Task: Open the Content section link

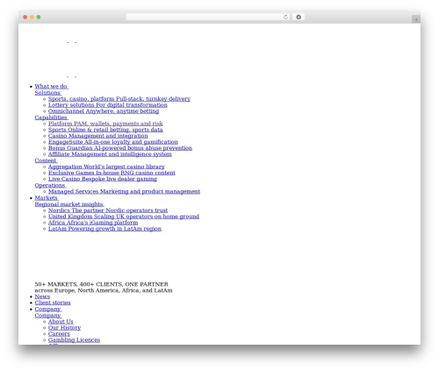Action: pos(46,161)
